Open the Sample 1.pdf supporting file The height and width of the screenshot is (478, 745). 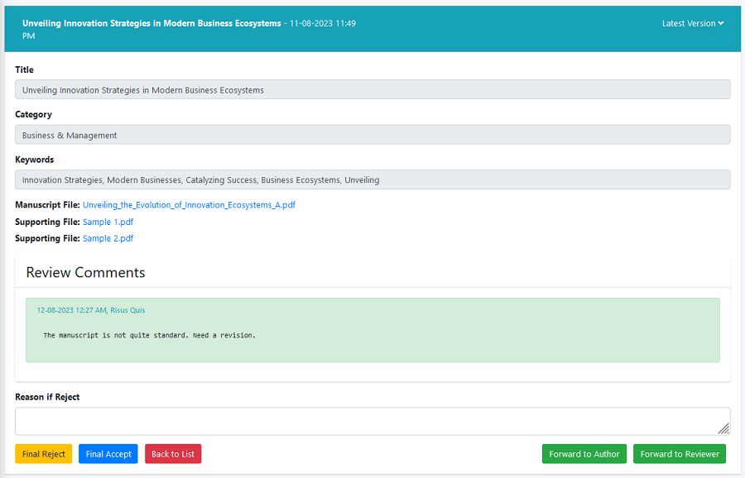tap(108, 222)
